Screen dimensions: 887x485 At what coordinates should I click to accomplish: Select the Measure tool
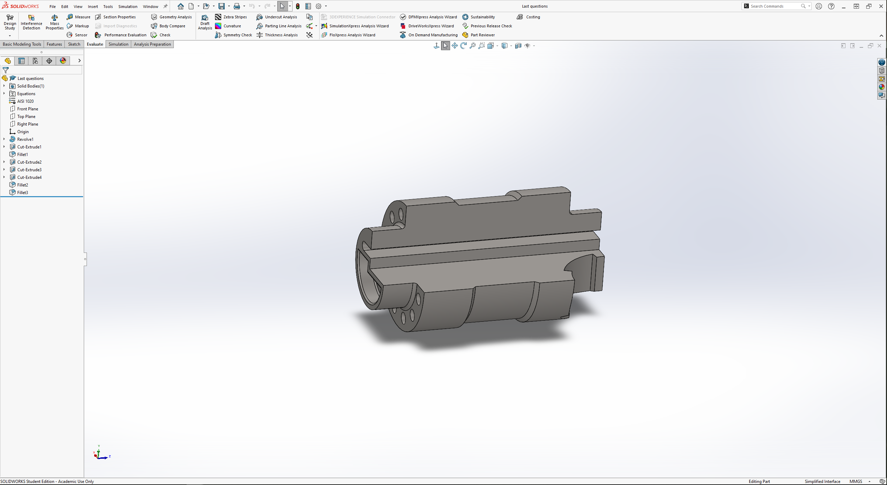pyautogui.click(x=79, y=17)
